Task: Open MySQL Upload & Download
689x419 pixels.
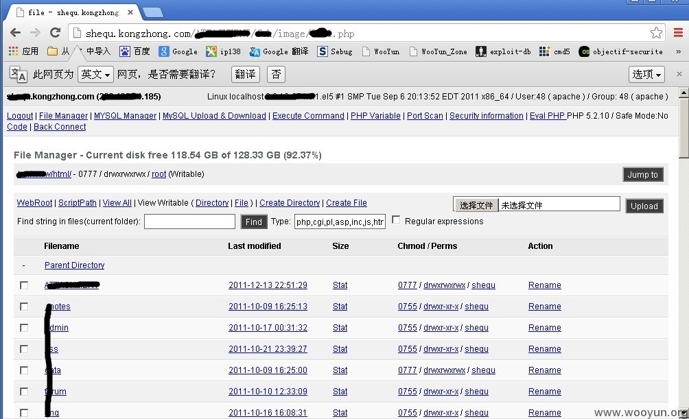Action: click(x=214, y=115)
